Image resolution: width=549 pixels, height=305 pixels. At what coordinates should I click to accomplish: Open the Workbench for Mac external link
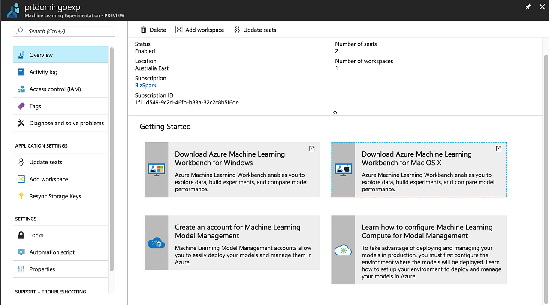[x=498, y=148]
